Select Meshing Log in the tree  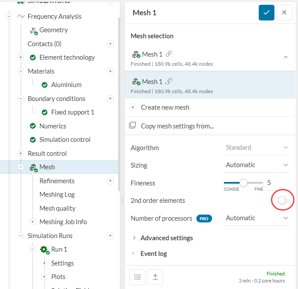(x=57, y=195)
